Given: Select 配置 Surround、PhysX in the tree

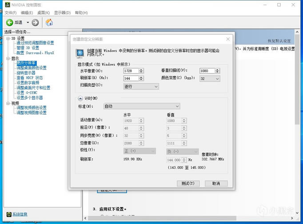Looking at the screenshot, I should click(x=36, y=53).
